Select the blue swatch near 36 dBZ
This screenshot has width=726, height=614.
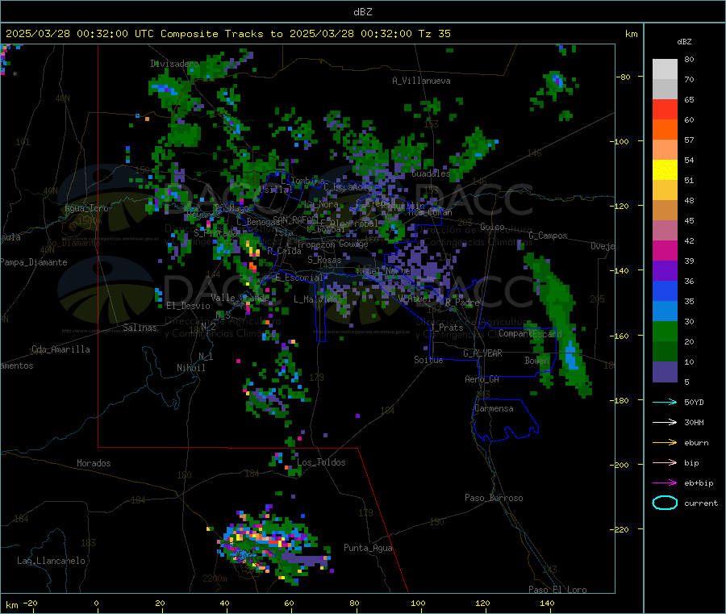[665, 290]
